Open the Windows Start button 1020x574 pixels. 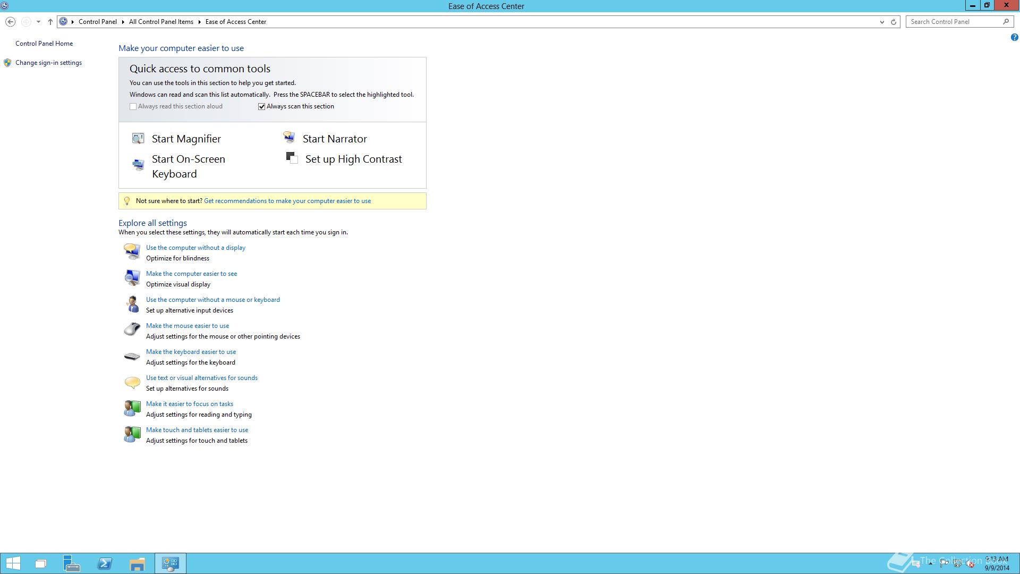[x=13, y=563]
